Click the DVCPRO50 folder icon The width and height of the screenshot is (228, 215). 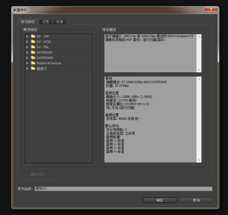[x=33, y=52]
